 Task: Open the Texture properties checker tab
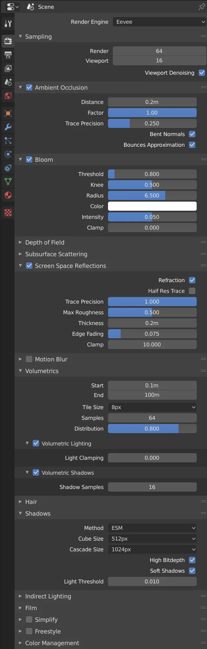(x=8, y=213)
